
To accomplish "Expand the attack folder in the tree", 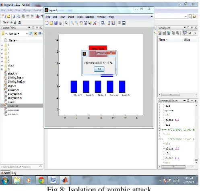I will [2, 66].
